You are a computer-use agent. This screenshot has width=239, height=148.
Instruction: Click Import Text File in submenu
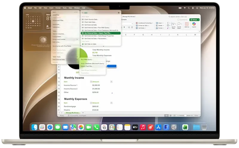[93, 66]
